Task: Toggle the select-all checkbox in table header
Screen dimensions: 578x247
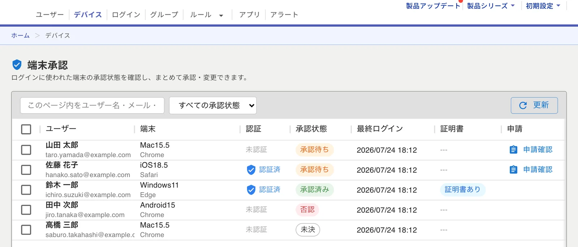Action: (x=26, y=129)
